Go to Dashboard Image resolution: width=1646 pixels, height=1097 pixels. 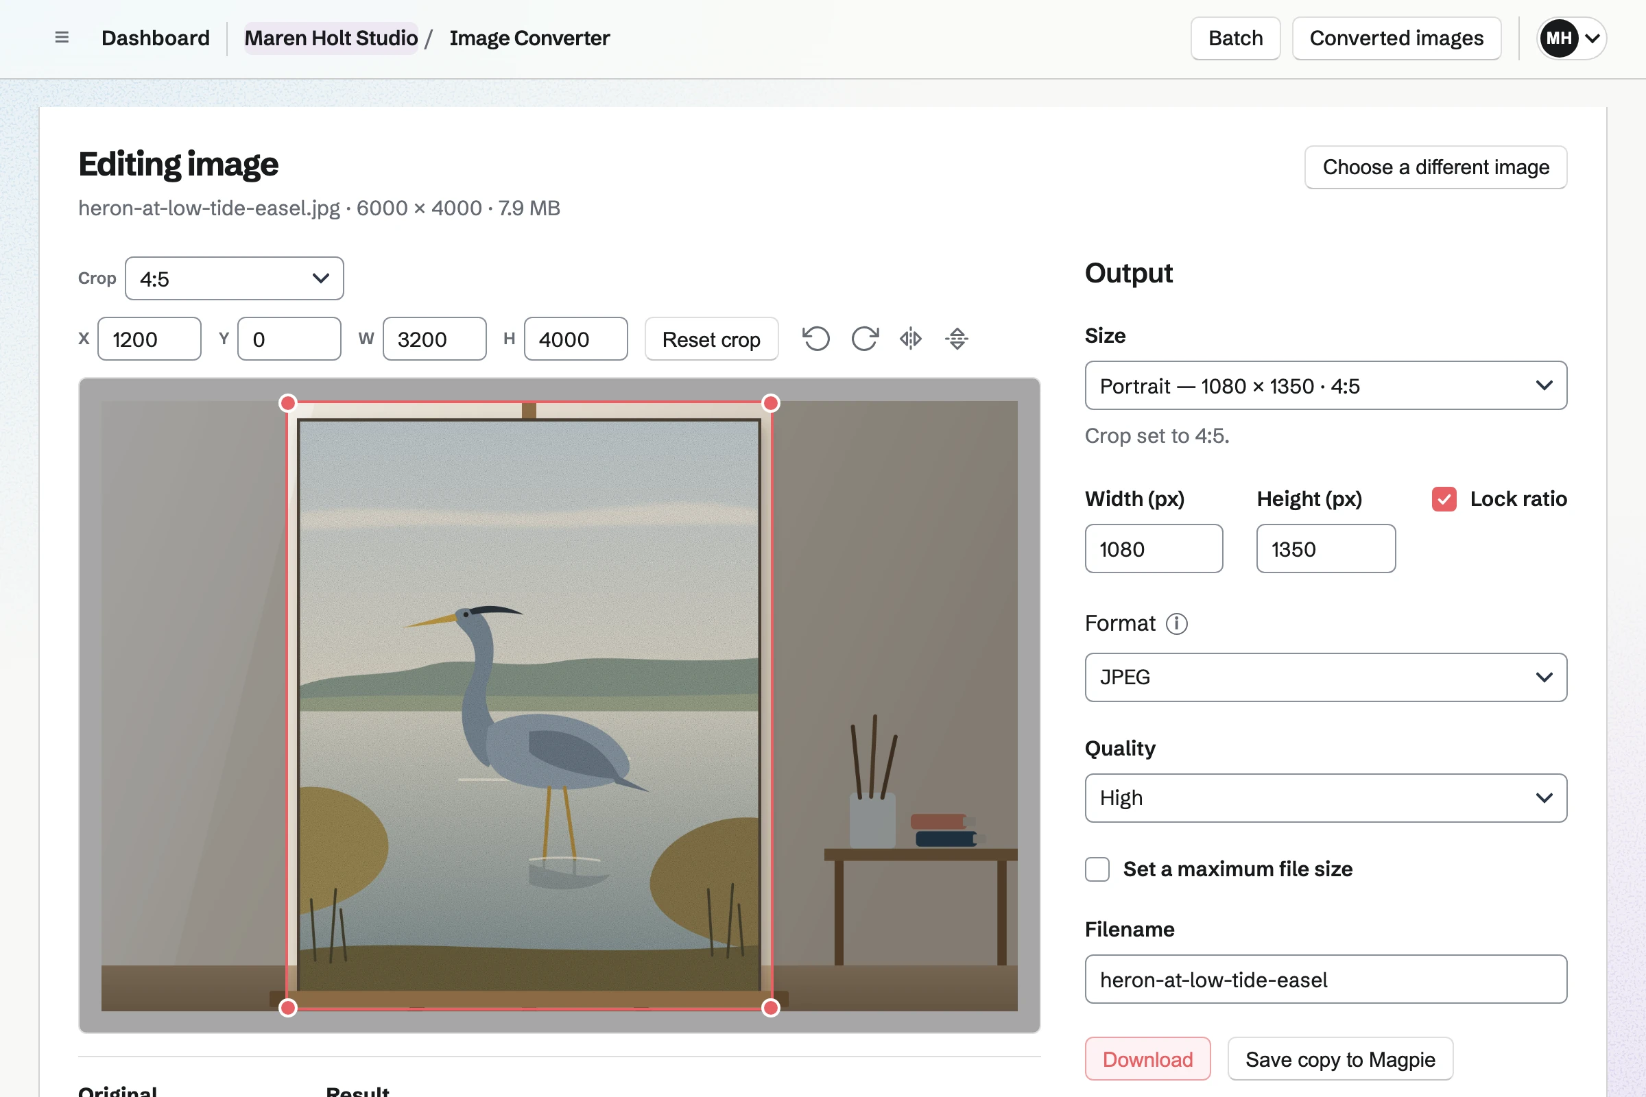[x=156, y=38]
